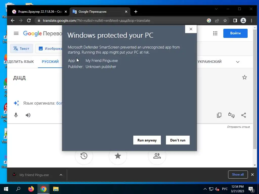This screenshot has height=194, width=259.
Task: Click Show all downloads
Action: point(238,175)
